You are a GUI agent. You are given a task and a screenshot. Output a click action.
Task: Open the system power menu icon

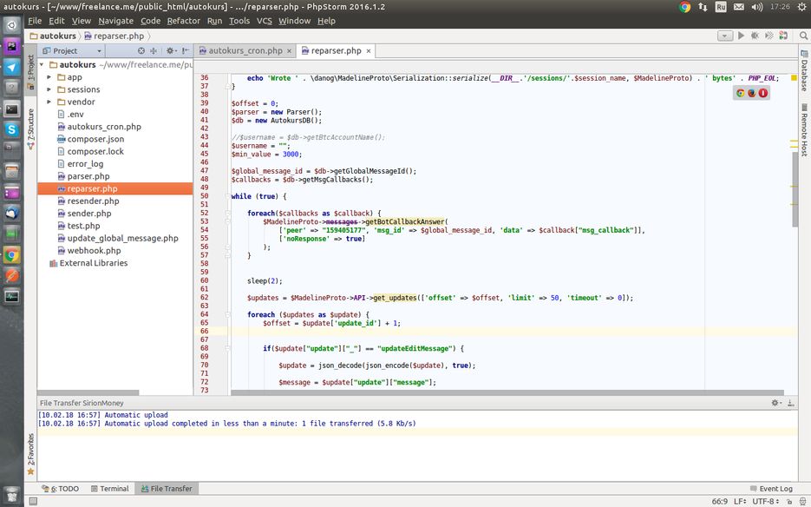[x=803, y=7]
